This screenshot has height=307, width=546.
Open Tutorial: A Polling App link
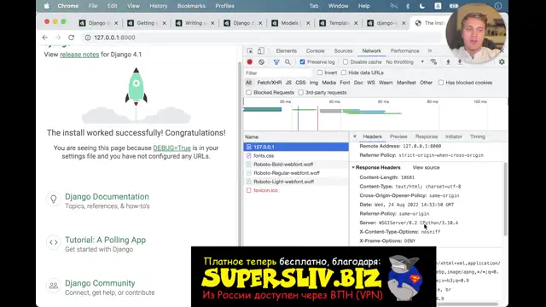[x=106, y=240]
